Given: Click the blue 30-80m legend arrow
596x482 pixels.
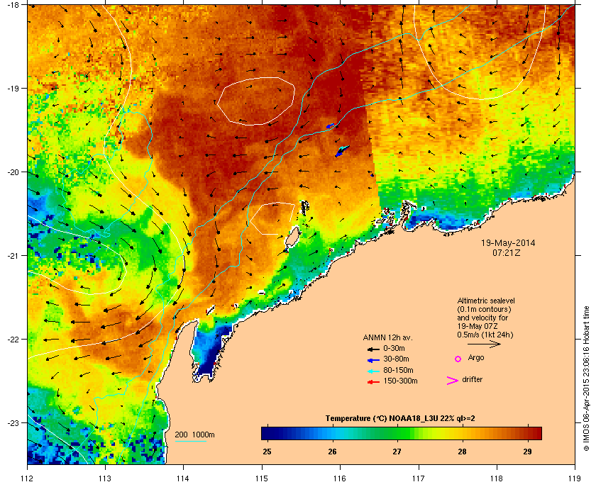Looking at the screenshot, I should 373,359.
